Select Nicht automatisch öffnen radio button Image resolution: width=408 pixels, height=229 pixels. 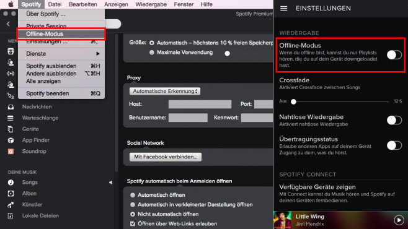[x=133, y=214]
